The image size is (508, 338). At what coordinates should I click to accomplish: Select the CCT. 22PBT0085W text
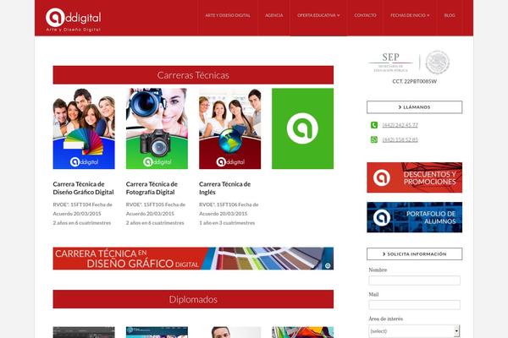pyautogui.click(x=414, y=81)
